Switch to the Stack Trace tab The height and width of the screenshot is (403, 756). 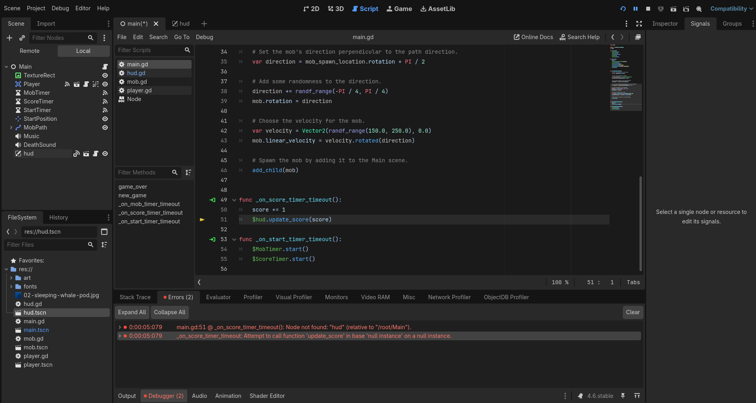[135, 297]
